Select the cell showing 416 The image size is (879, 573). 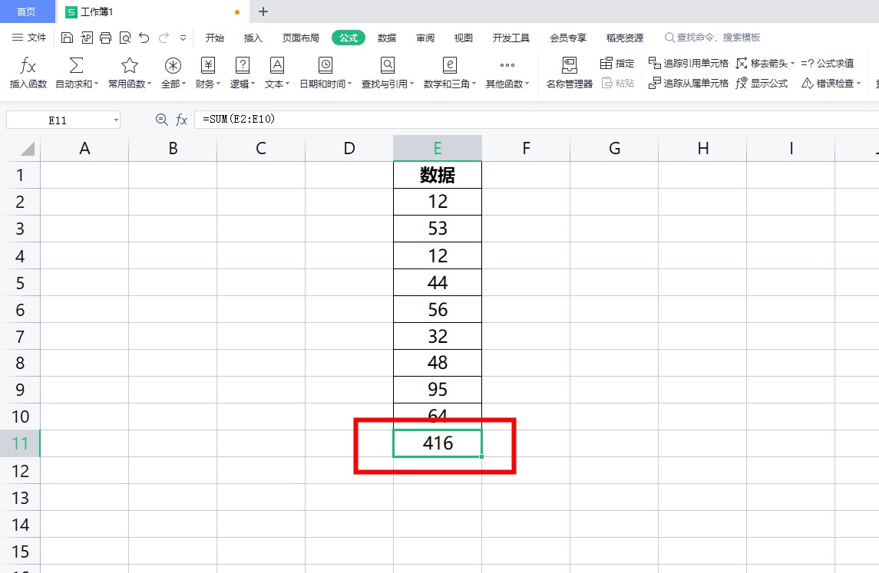437,443
